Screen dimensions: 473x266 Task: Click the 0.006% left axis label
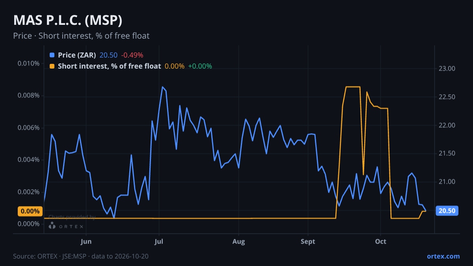click(x=28, y=128)
